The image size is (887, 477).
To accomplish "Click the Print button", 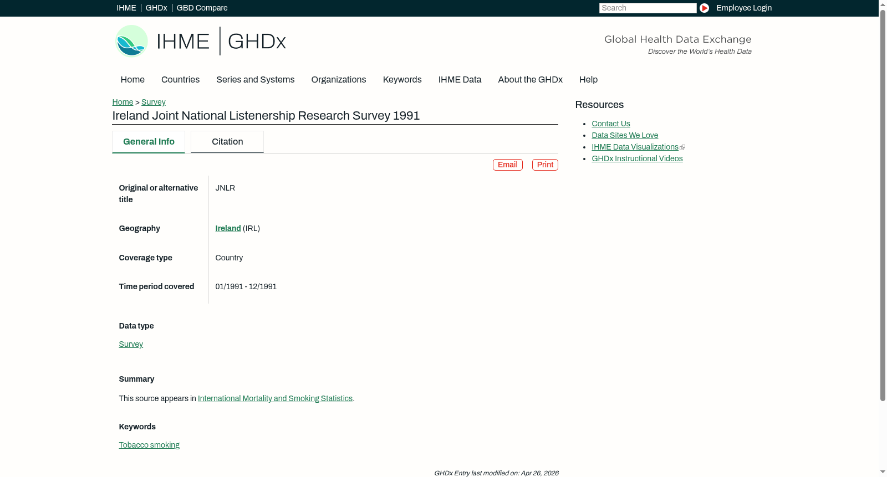I will click(545, 165).
